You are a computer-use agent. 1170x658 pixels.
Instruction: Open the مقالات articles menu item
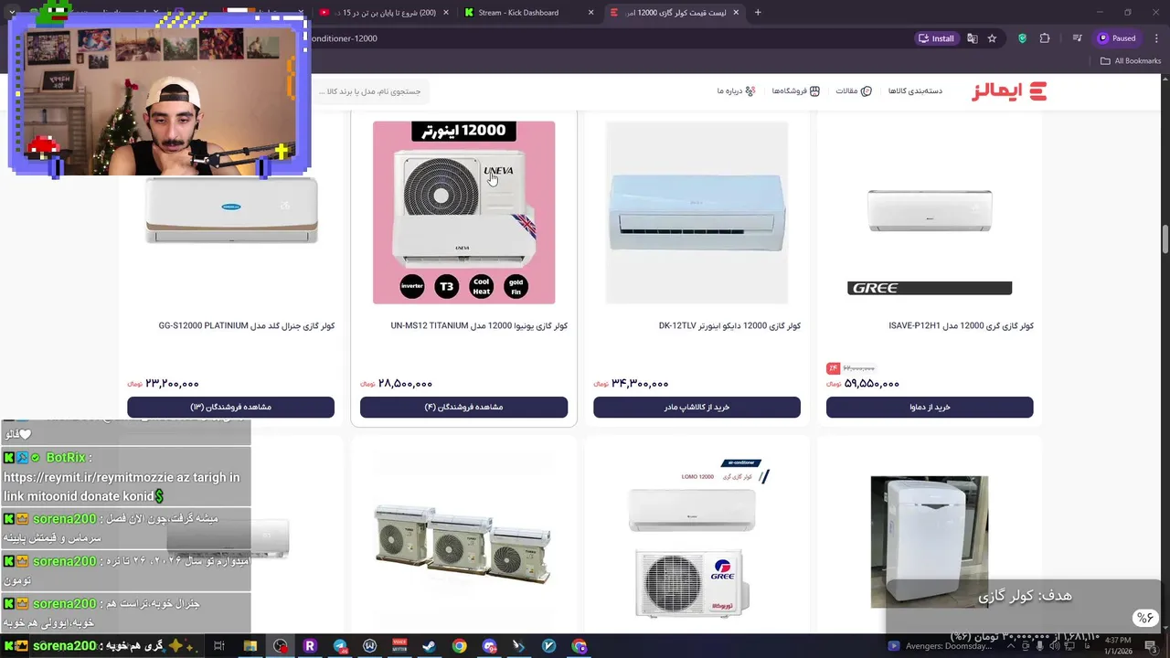tap(854, 91)
